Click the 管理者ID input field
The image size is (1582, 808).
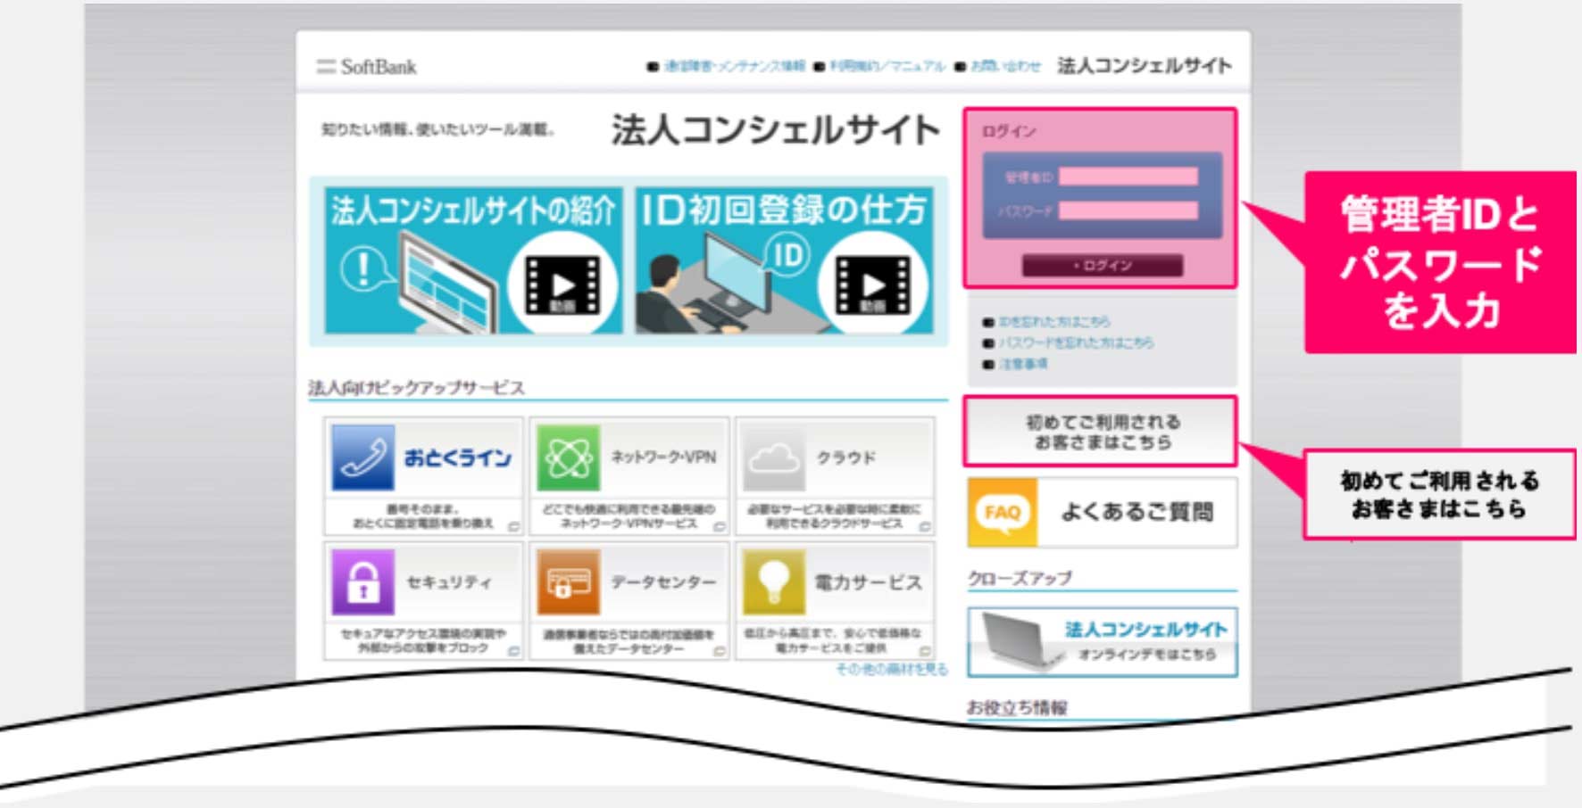pos(1128,177)
